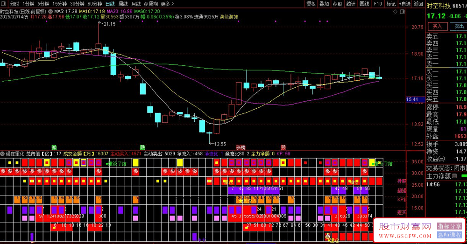Click the 涨停 limit-up row

coord(446,107)
